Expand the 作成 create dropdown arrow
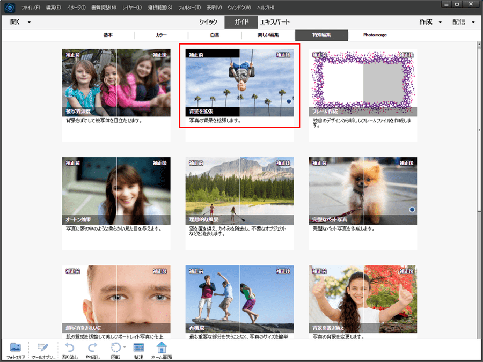The width and height of the screenshot is (483, 362). [x=440, y=22]
